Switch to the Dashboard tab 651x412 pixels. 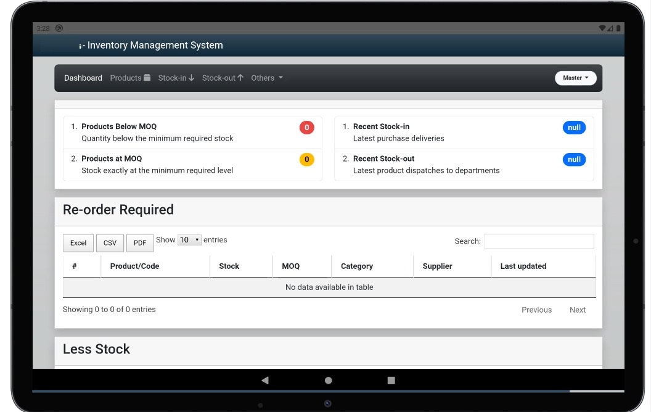pos(83,78)
